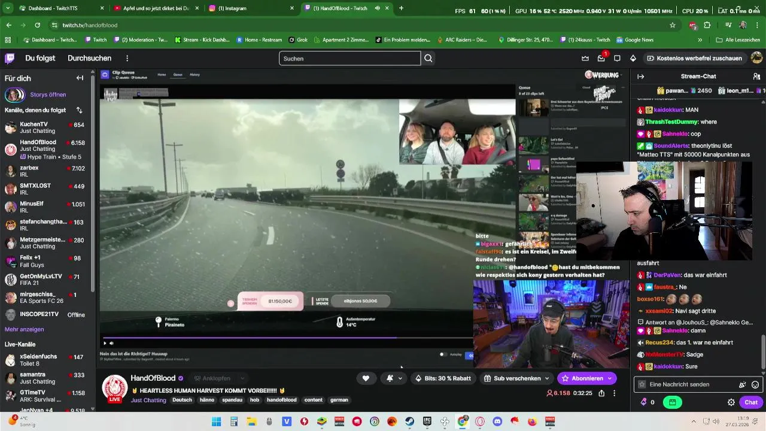Open stream options three-dot menu
Image resolution: width=766 pixels, height=431 pixels.
614,393
